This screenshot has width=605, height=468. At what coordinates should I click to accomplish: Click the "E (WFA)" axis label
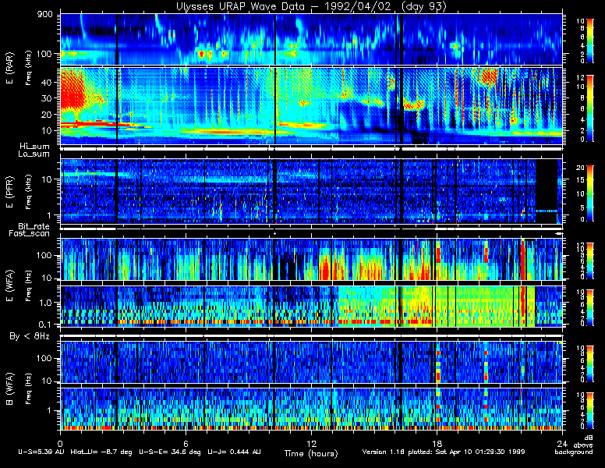coord(9,285)
